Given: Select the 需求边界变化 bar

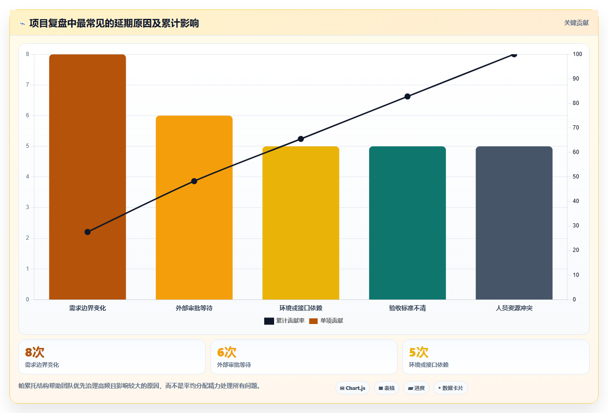Looking at the screenshot, I should point(88,177).
